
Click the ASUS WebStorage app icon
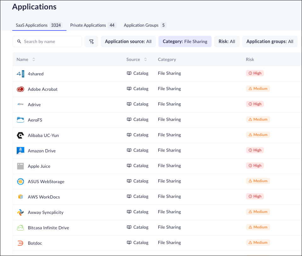(20, 182)
